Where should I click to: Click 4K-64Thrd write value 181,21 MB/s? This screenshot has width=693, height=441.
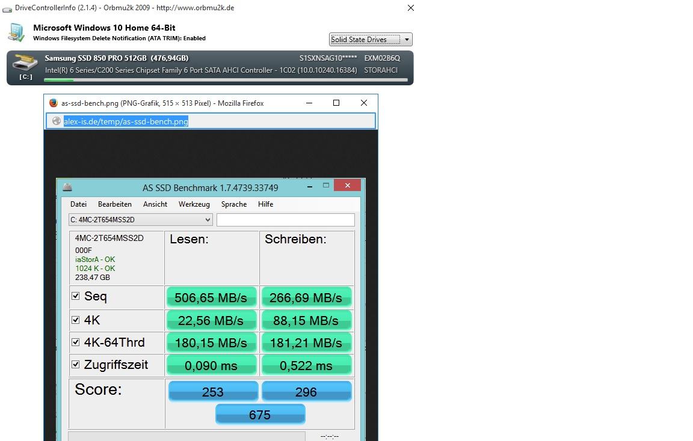(x=306, y=342)
